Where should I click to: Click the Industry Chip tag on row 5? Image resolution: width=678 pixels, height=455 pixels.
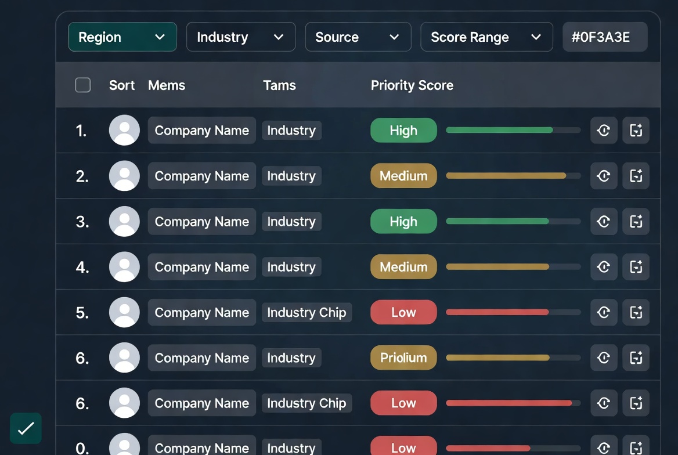point(306,312)
